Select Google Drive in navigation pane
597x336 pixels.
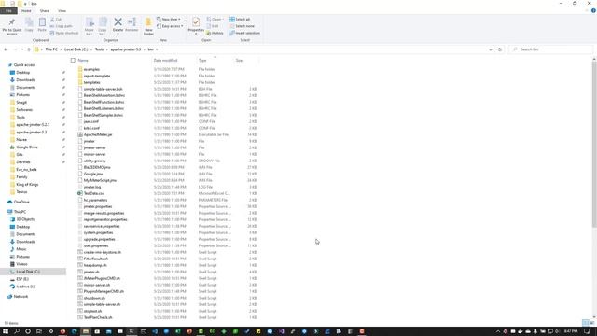[27, 147]
